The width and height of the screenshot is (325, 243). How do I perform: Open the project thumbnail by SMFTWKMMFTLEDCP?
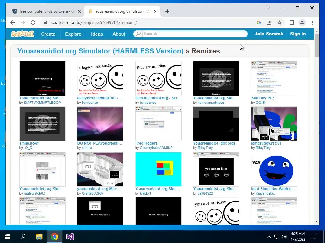tap(43, 78)
